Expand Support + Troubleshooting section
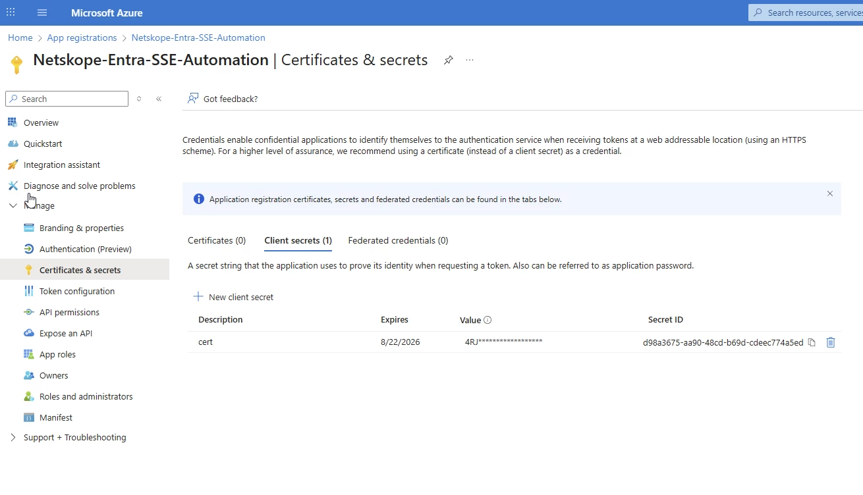Screen dimensions: 863x495 coord(13,437)
